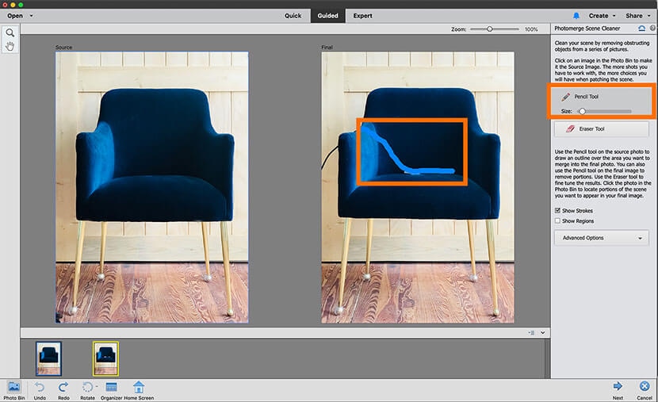The width and height of the screenshot is (658, 402).
Task: Expand Advanced Options
Action: [602, 238]
